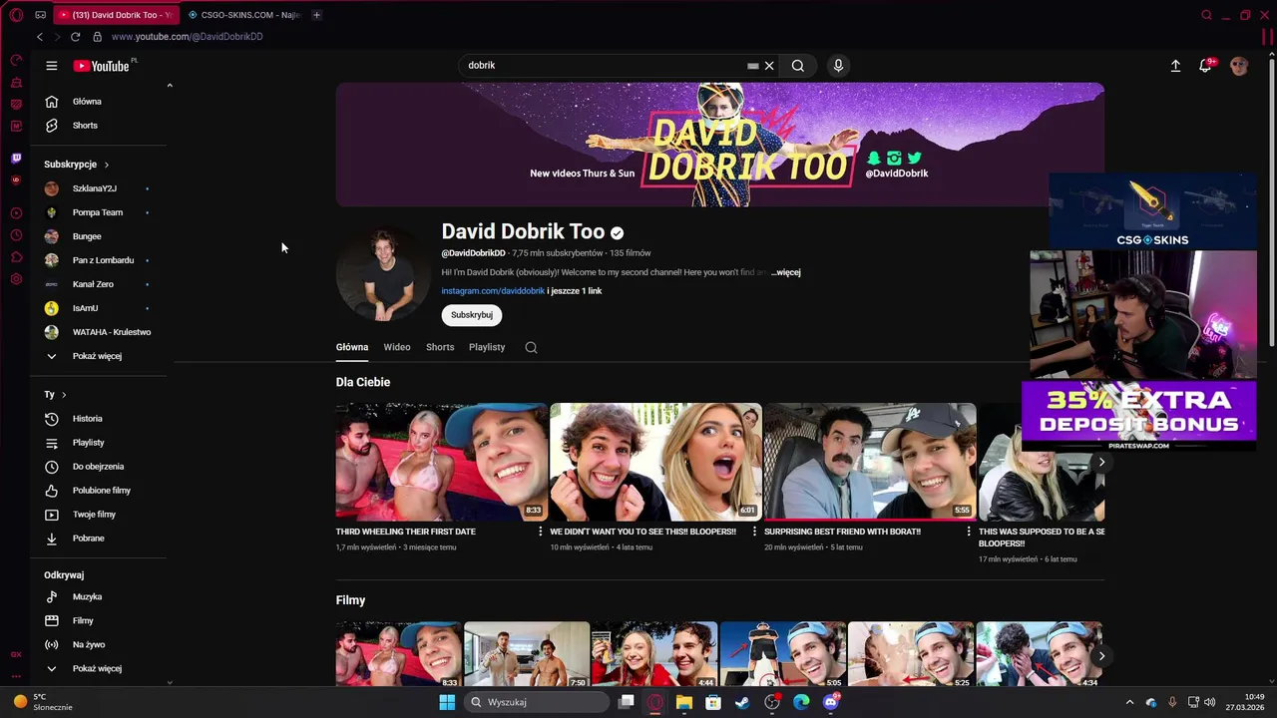
Task: Open the on-screen keyboard icon in search box
Action: click(x=753, y=66)
